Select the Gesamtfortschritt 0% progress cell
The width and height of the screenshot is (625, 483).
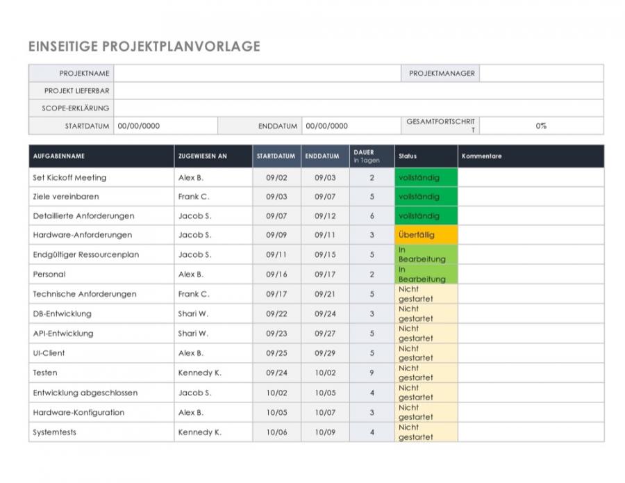542,126
